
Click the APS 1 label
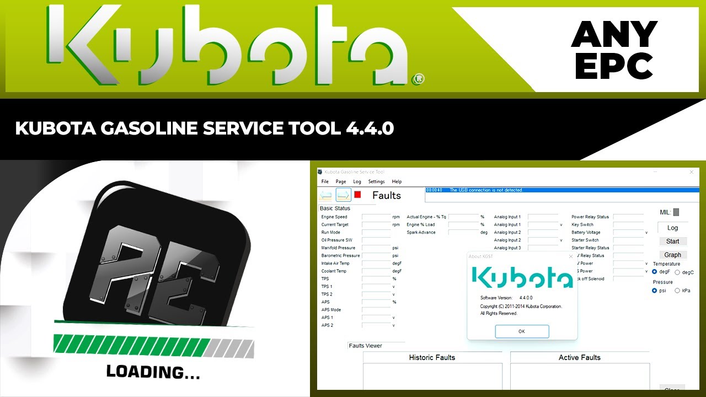coord(327,318)
